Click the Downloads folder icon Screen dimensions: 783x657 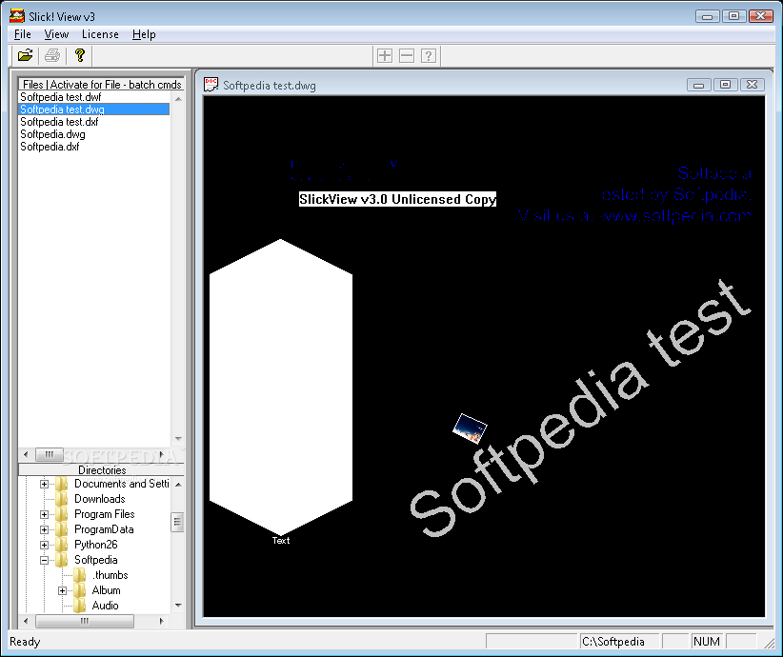[x=62, y=498]
